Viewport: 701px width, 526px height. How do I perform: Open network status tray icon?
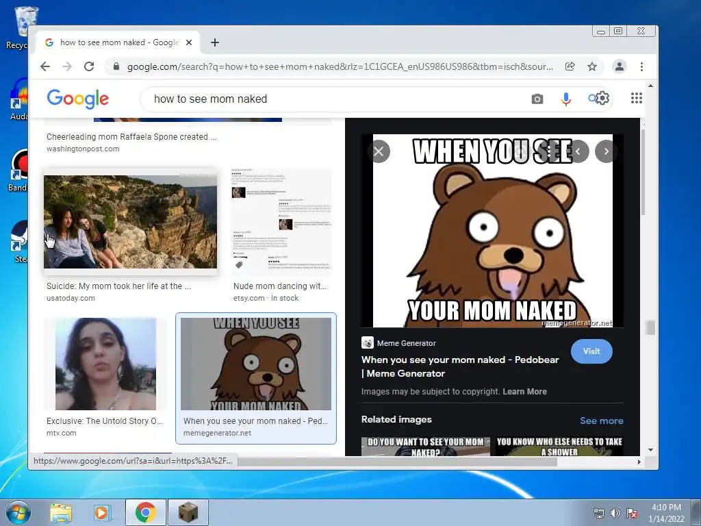coord(598,513)
